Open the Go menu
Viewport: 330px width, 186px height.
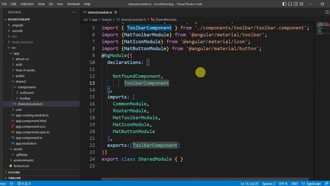click(x=51, y=4)
